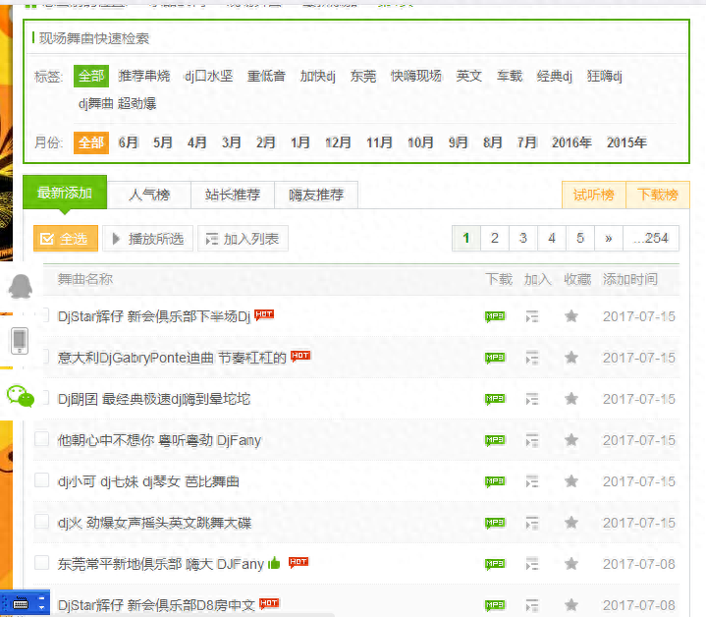Click the 加入列表 add to list button
Image resolution: width=706 pixels, height=617 pixels.
[243, 238]
